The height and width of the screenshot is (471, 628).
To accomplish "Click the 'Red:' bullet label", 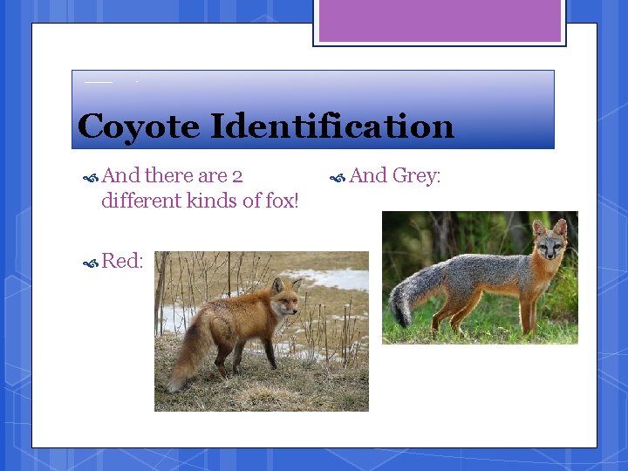I will [x=122, y=261].
